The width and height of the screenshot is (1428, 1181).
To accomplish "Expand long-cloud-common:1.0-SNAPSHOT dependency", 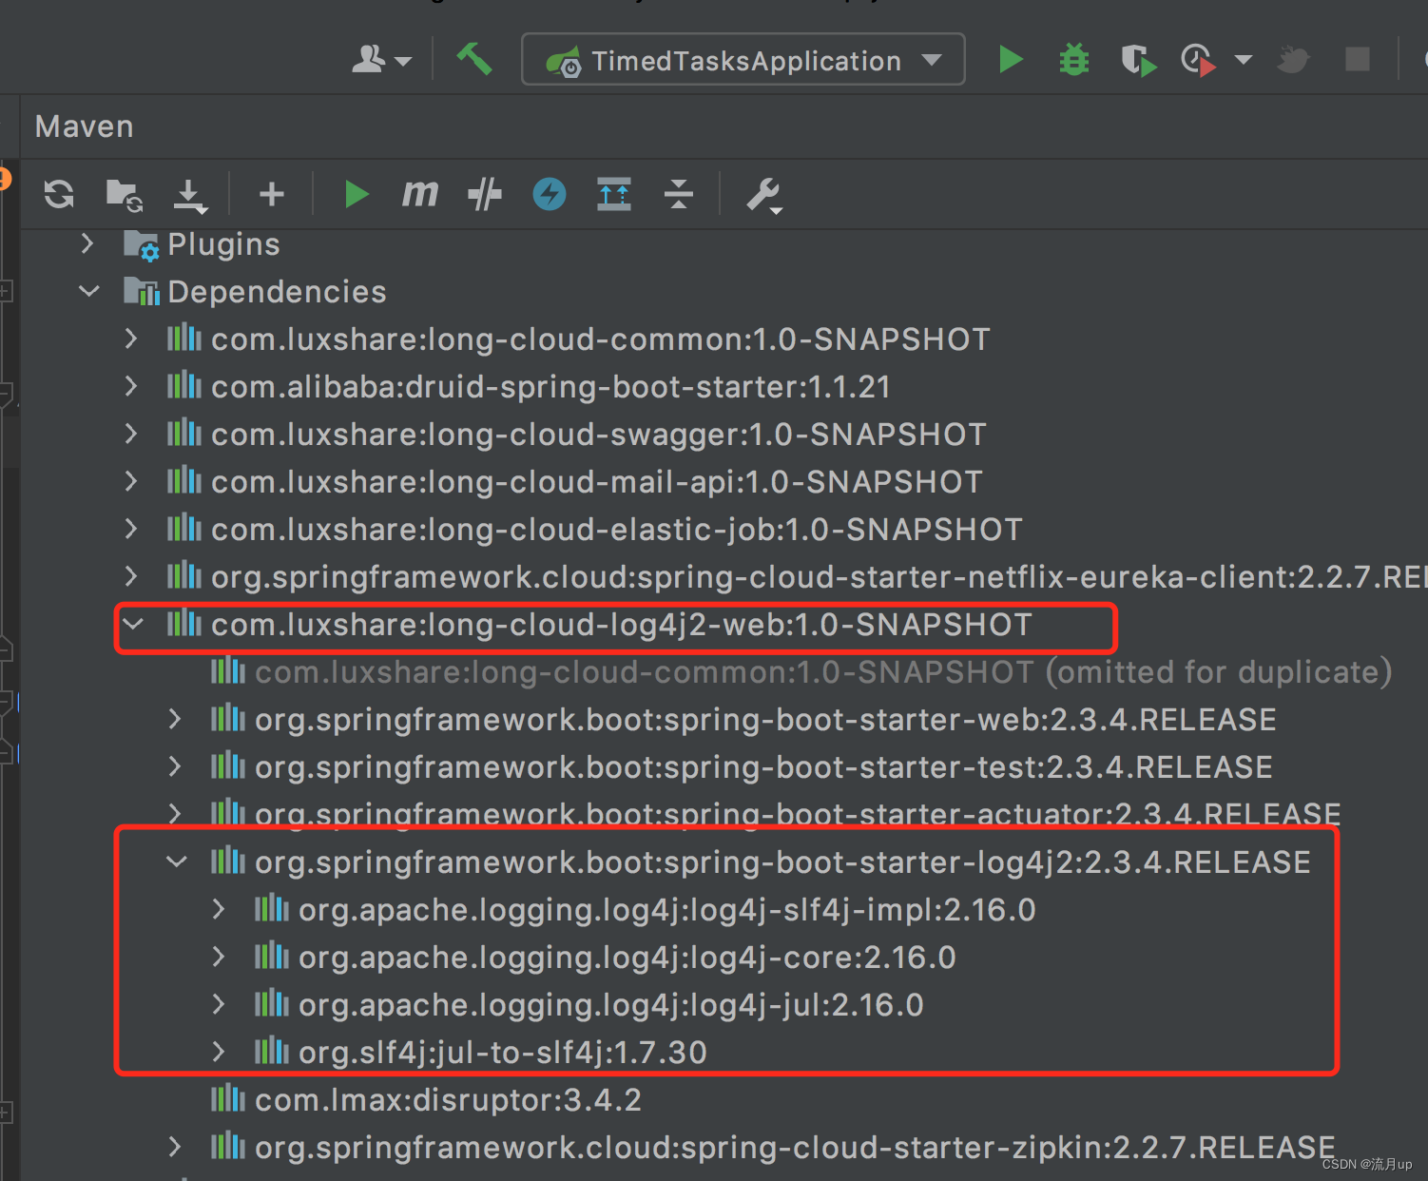I will pyautogui.click(x=131, y=339).
